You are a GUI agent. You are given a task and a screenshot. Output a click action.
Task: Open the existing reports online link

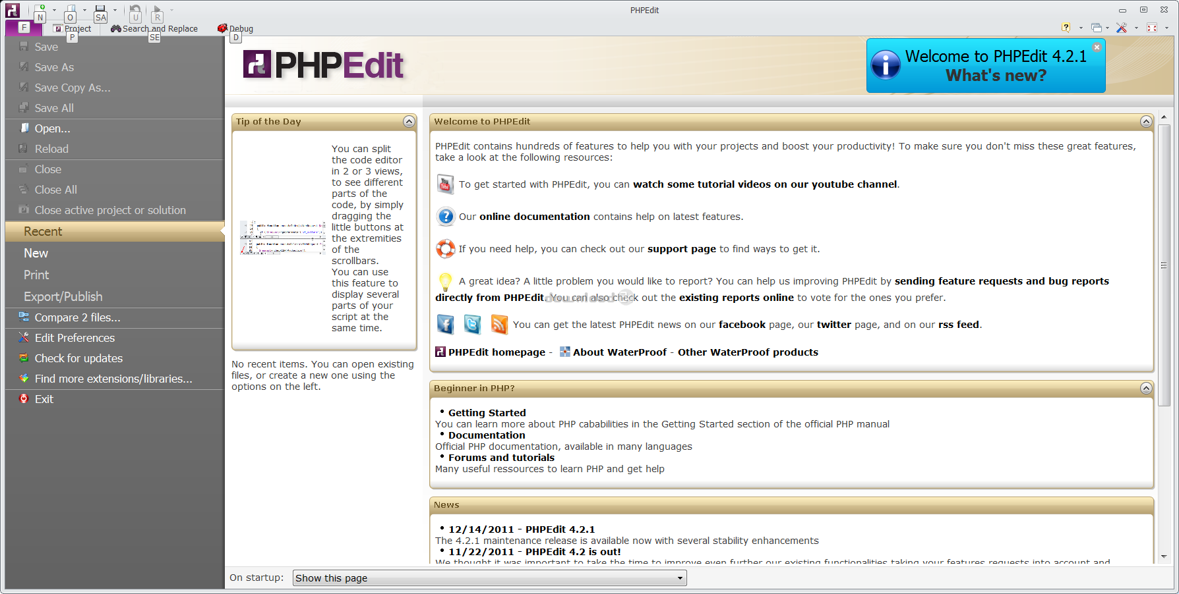[x=737, y=298]
